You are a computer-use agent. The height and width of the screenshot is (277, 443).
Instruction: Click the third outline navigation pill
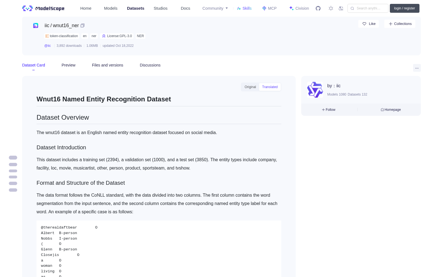tap(13, 171)
